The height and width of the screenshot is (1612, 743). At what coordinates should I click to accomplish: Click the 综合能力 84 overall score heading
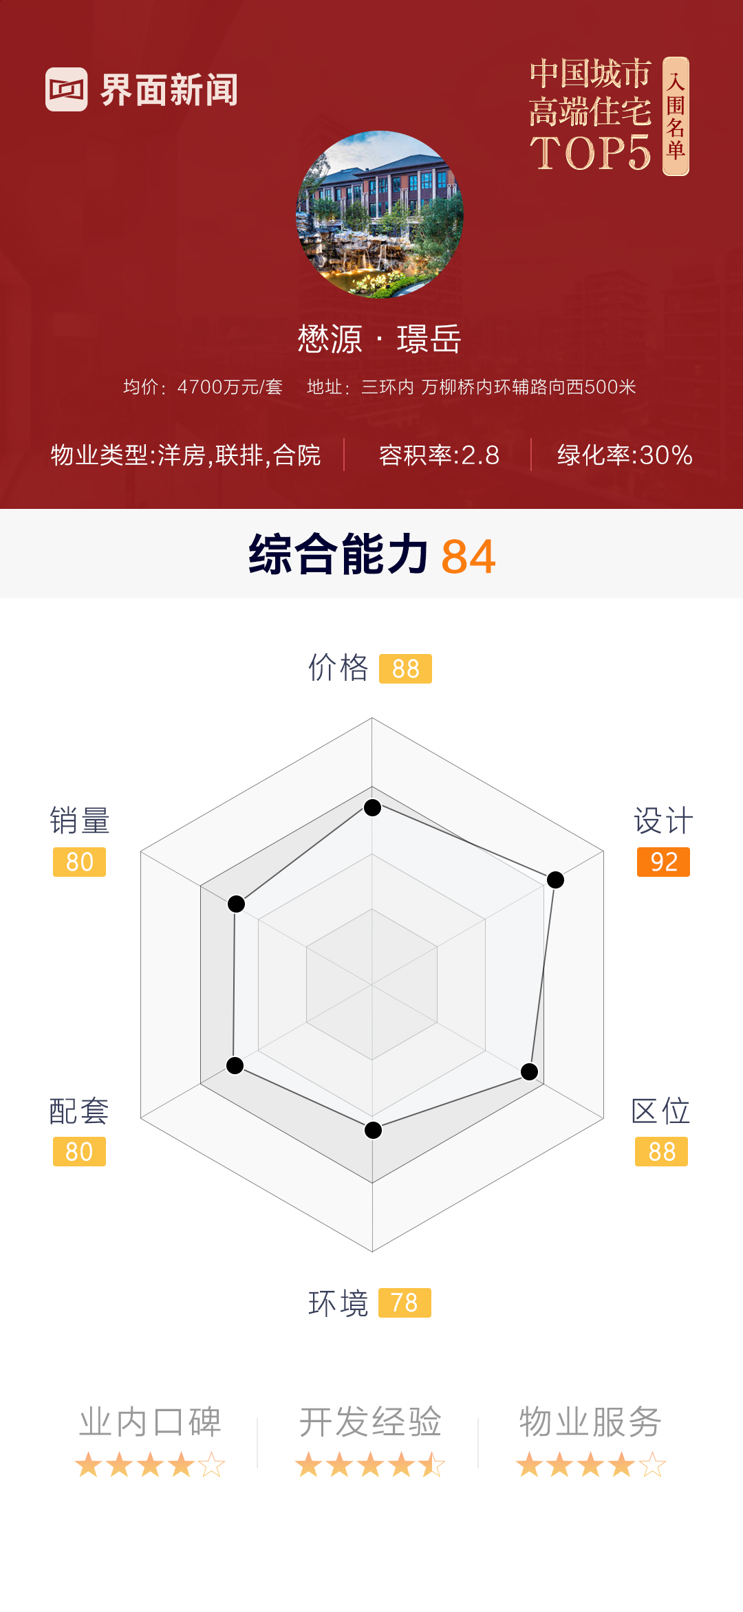pyautogui.click(x=371, y=555)
